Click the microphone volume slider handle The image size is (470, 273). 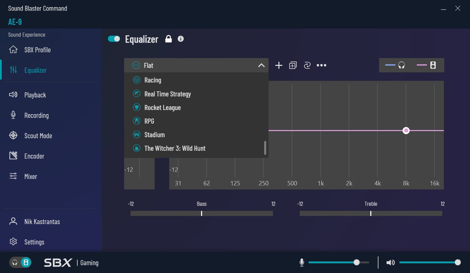pos(356,262)
